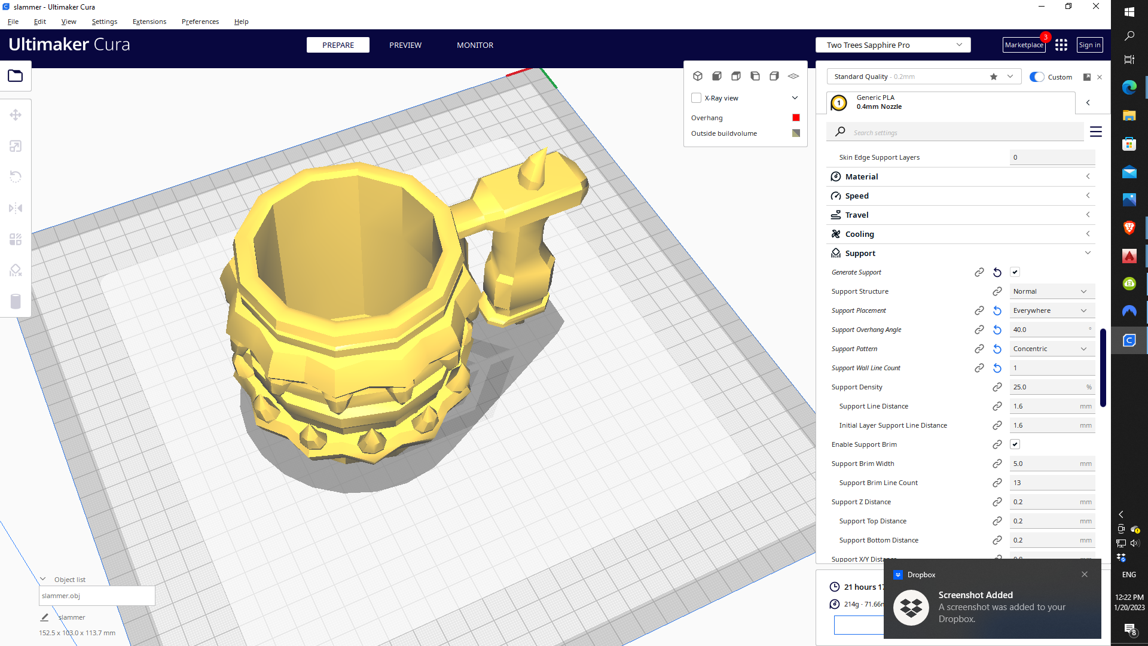Viewport: 1148px width, 646px height.
Task: Open the Extensions menu
Action: click(x=149, y=22)
